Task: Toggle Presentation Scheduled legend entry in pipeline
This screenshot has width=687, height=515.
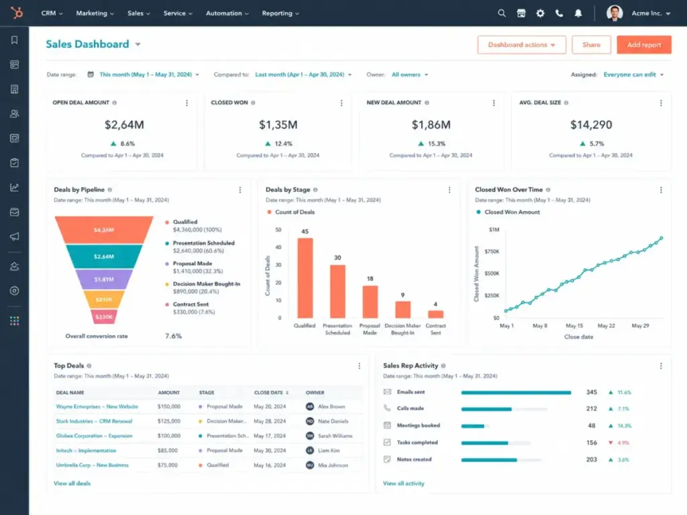Action: click(199, 247)
